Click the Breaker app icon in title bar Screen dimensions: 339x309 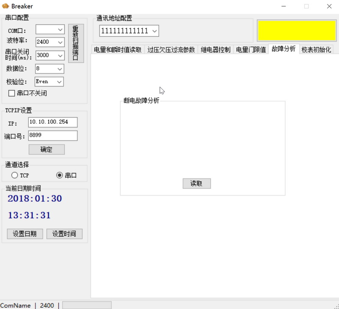6,6
